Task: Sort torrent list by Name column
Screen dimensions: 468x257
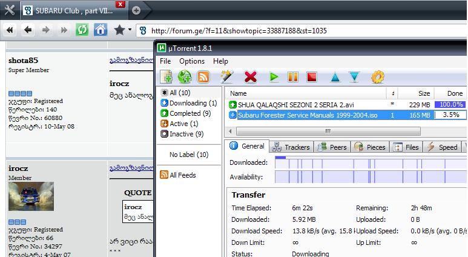Action: click(306, 93)
